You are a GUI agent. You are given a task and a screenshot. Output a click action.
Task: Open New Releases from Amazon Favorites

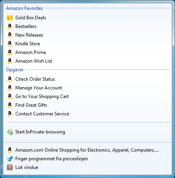coord(29,35)
